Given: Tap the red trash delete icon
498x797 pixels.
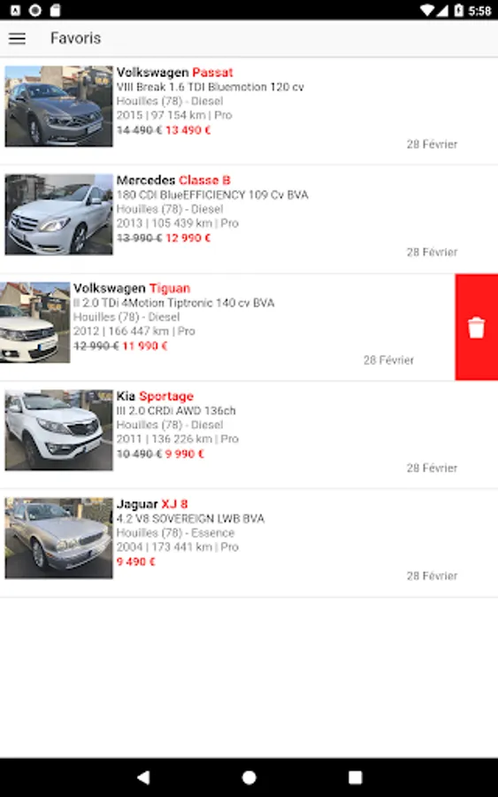Looking at the screenshot, I should (x=476, y=328).
